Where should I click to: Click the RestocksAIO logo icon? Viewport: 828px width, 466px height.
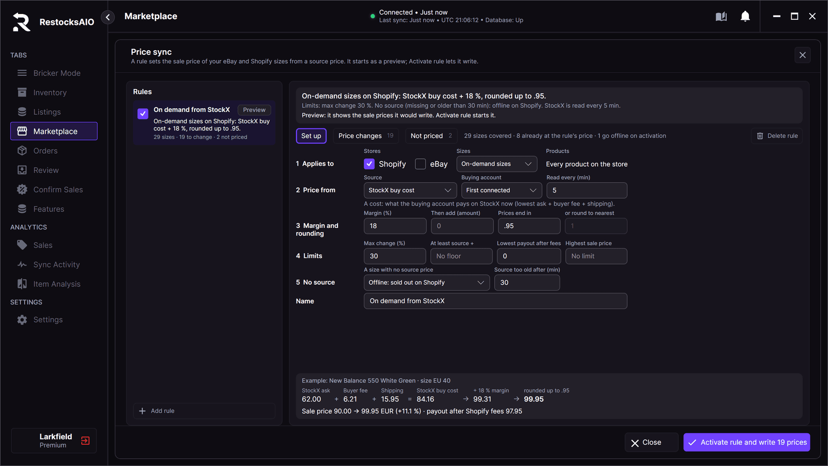tap(22, 22)
